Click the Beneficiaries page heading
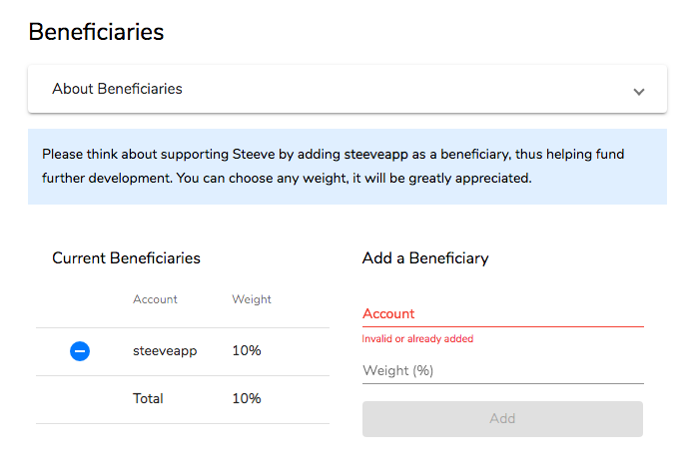689x475 pixels. (x=96, y=31)
